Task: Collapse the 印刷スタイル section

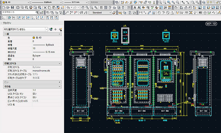Action: (59, 63)
